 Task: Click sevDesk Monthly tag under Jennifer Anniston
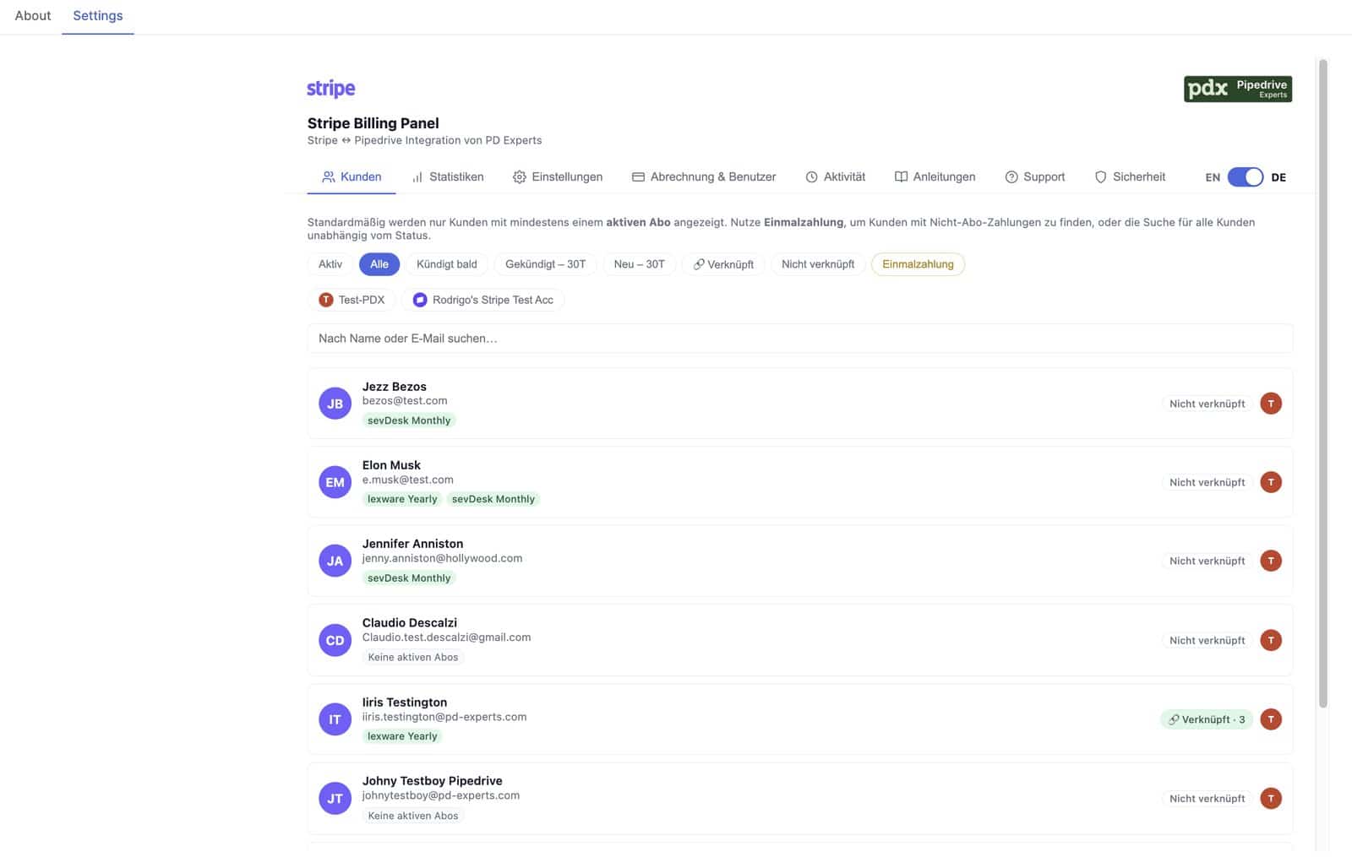click(x=409, y=578)
